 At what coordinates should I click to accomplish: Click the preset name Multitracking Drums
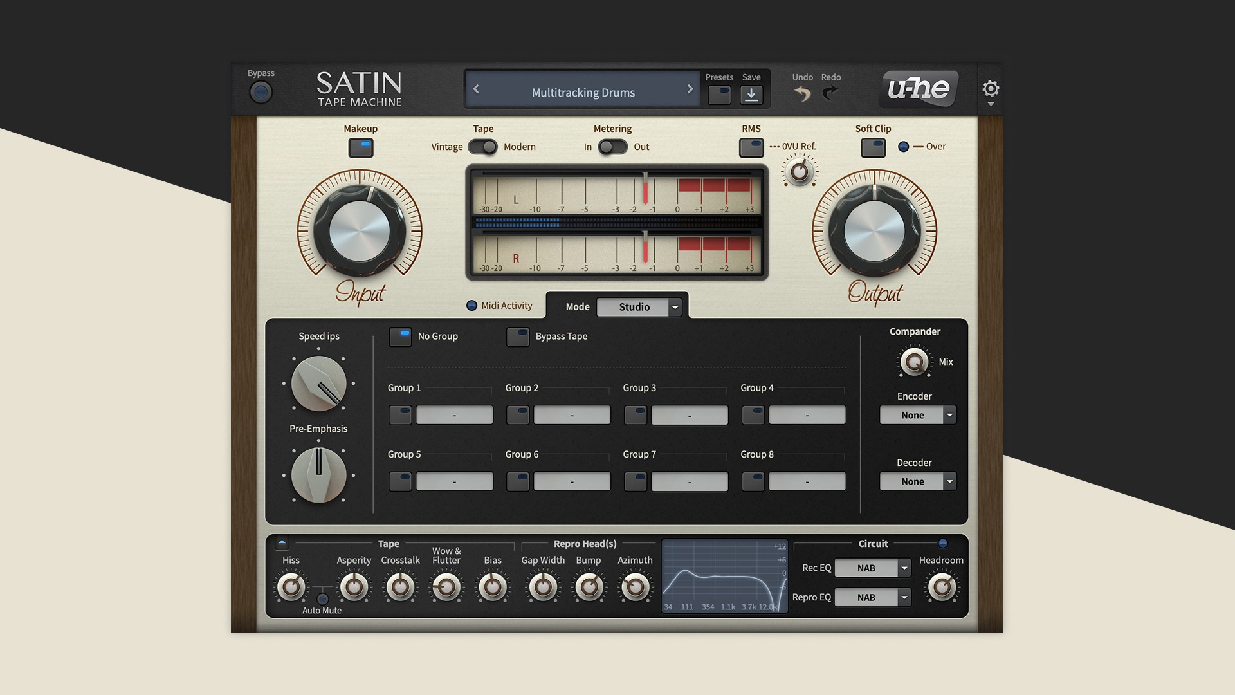pyautogui.click(x=582, y=92)
